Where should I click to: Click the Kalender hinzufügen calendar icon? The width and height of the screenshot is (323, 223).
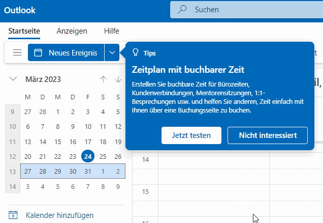pos(14,215)
